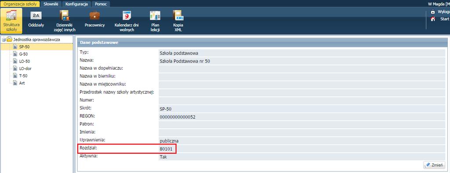The height and width of the screenshot is (173, 450).
Task: Click the Zmień button
Action: click(434, 165)
